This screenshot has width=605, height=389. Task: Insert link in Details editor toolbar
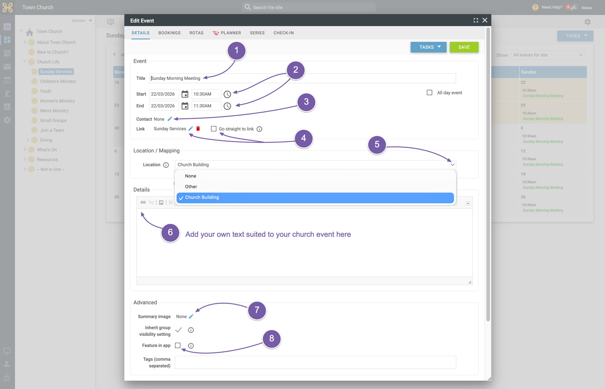(x=143, y=202)
